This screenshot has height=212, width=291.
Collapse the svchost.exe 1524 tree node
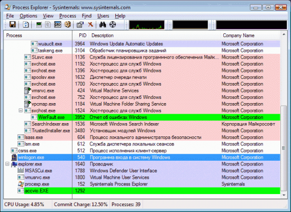tap(21, 110)
